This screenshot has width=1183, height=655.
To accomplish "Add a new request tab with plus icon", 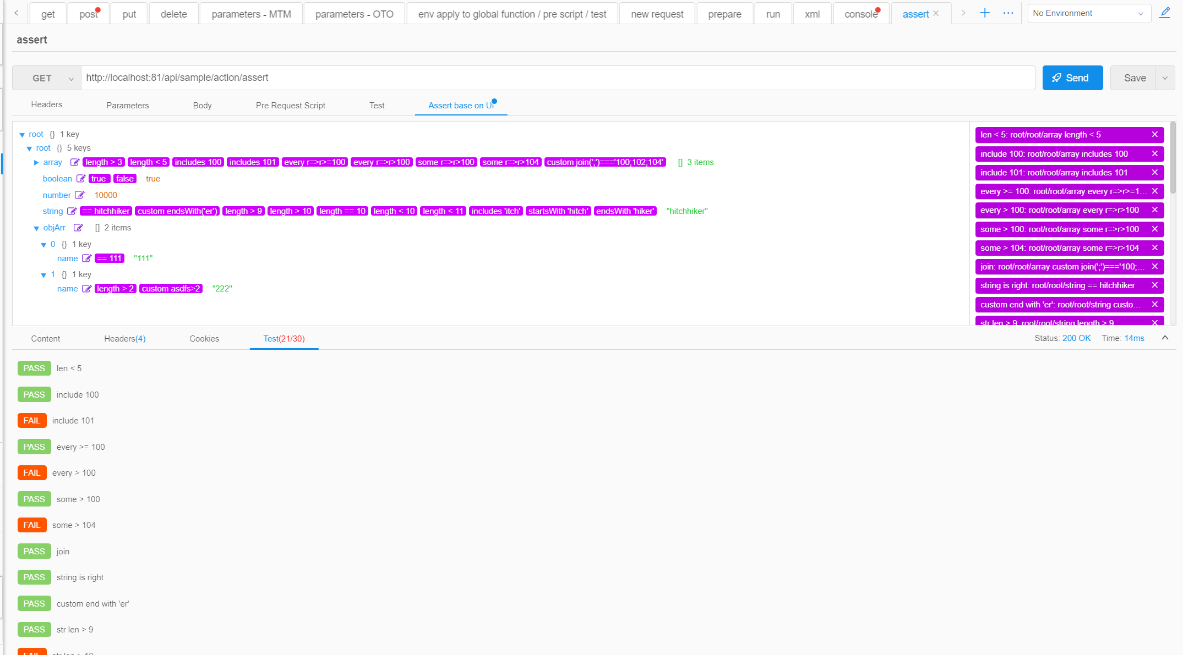I will (985, 13).
